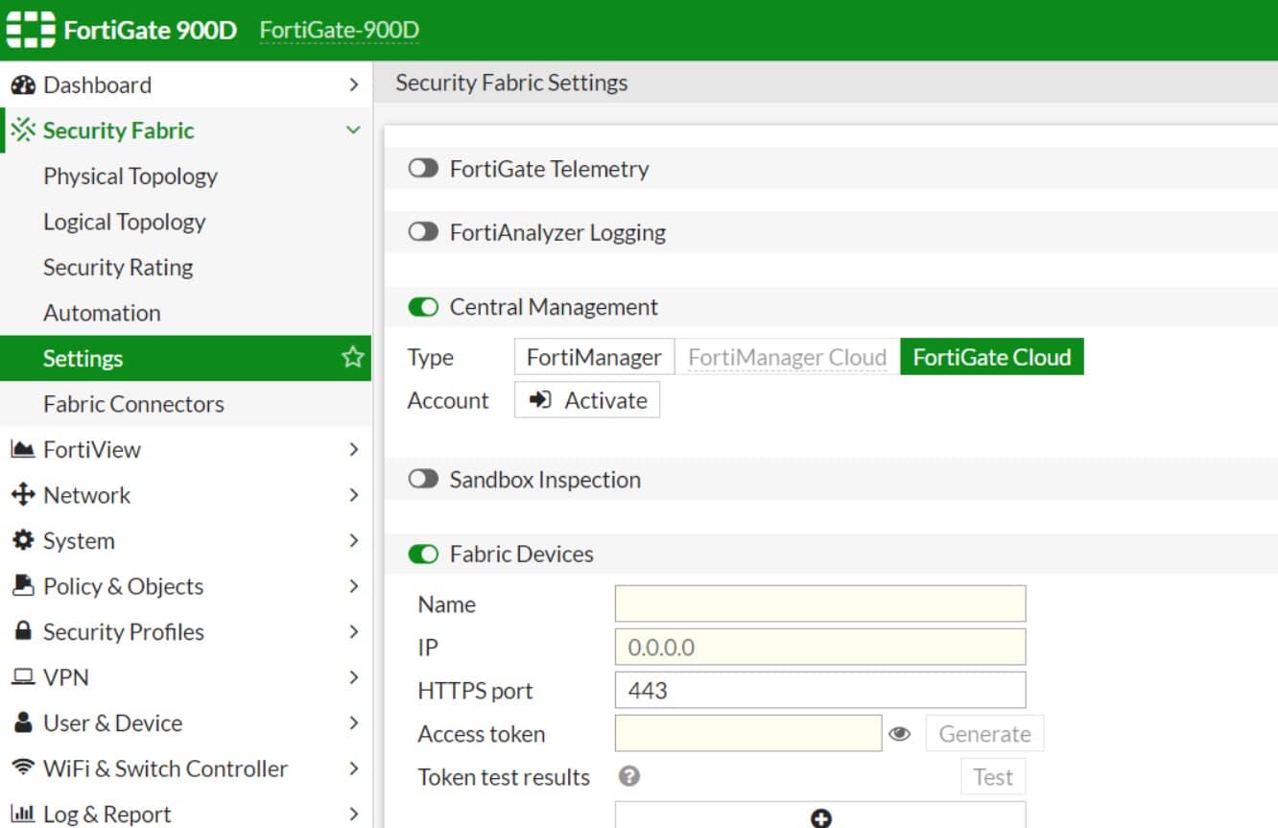Enable the FortiAnalyzer Logging toggle
This screenshot has height=828, width=1278.
pyautogui.click(x=423, y=232)
